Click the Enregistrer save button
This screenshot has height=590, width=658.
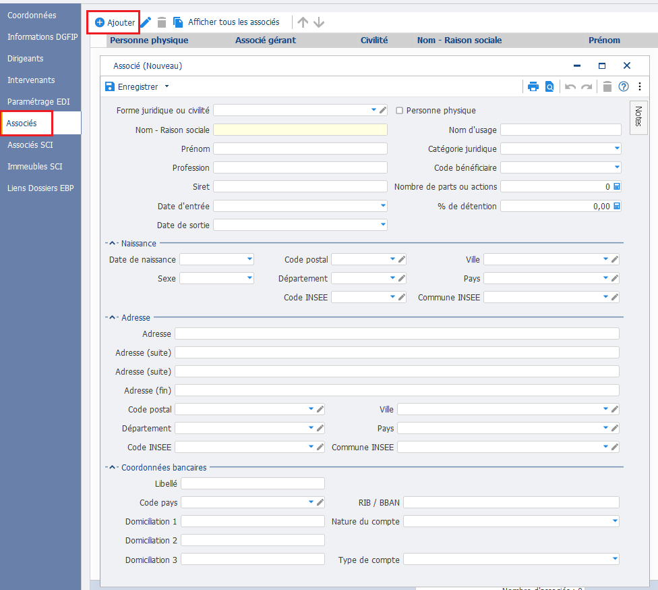pyautogui.click(x=131, y=86)
